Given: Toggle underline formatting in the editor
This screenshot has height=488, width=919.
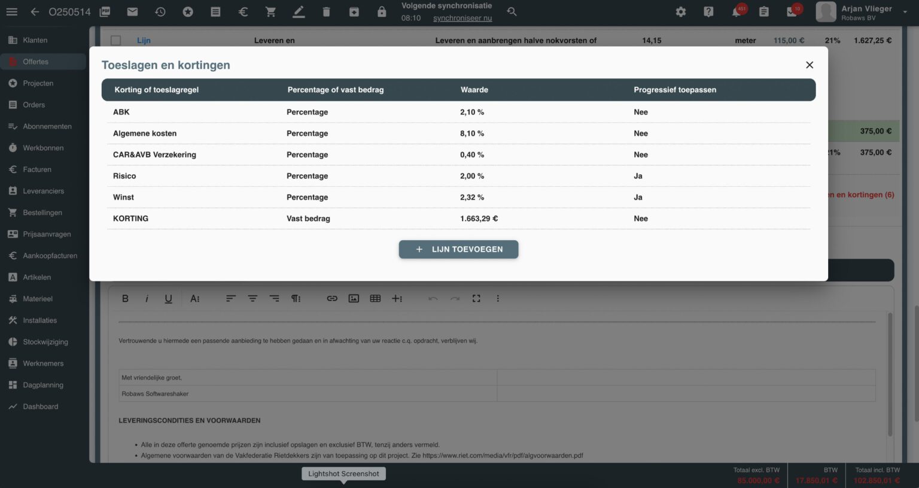Looking at the screenshot, I should [x=168, y=299].
